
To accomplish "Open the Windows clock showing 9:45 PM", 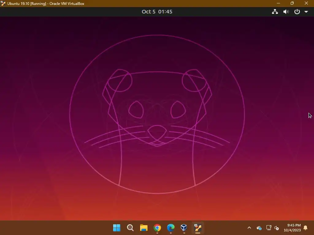I will coord(292,228).
